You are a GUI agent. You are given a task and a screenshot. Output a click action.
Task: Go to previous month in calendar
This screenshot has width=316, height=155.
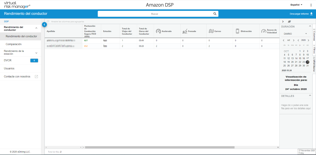(284, 40)
